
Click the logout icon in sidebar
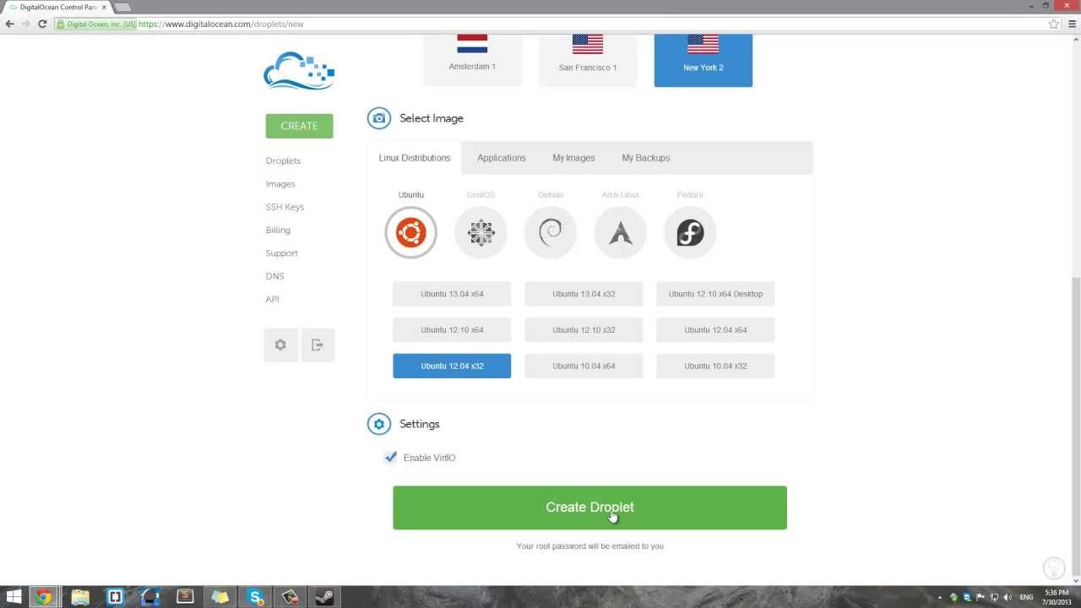click(318, 345)
